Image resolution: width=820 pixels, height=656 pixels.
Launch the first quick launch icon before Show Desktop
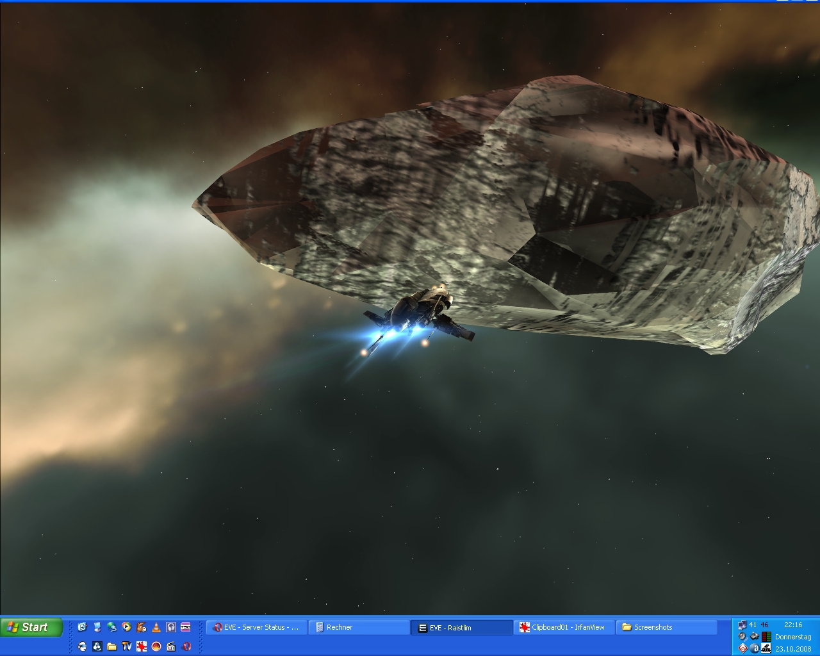point(82,627)
